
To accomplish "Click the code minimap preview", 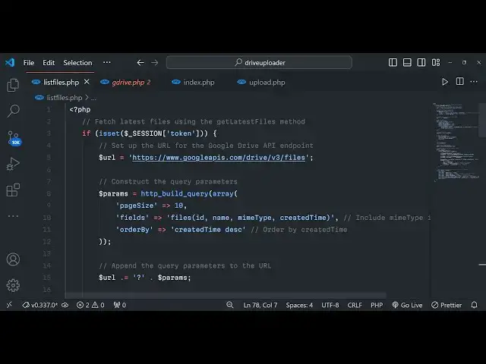I will [x=456, y=143].
